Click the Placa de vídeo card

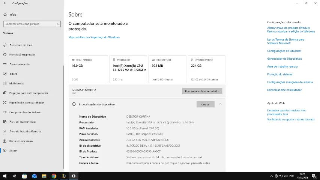[x=167, y=69]
